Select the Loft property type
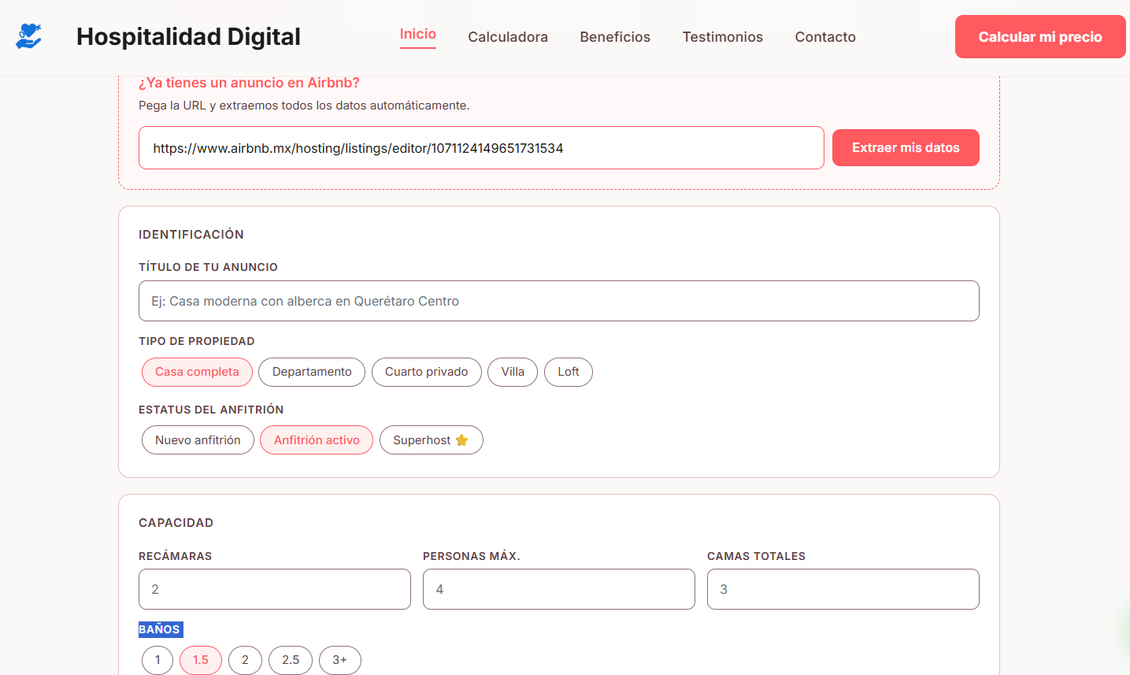The width and height of the screenshot is (1130, 675). point(569,372)
